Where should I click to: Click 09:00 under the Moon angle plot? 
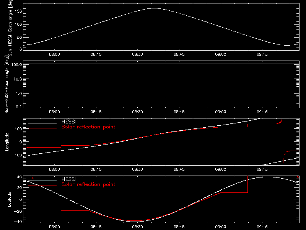pyautogui.click(x=221, y=112)
